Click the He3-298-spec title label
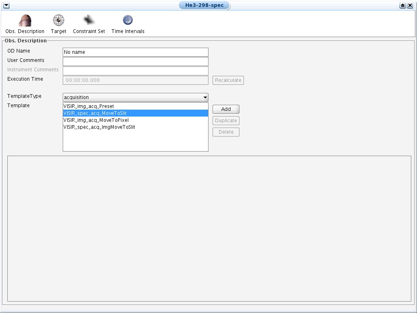The width and height of the screenshot is (417, 313). pos(204,5)
